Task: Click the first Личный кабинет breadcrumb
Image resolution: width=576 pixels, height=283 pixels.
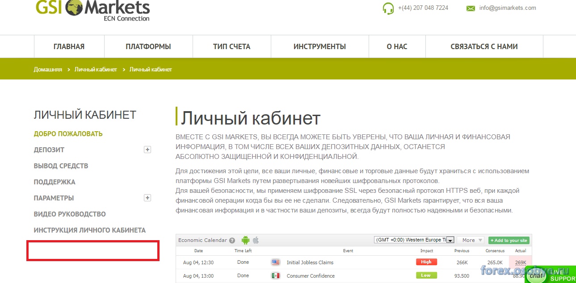Action: tap(96, 70)
